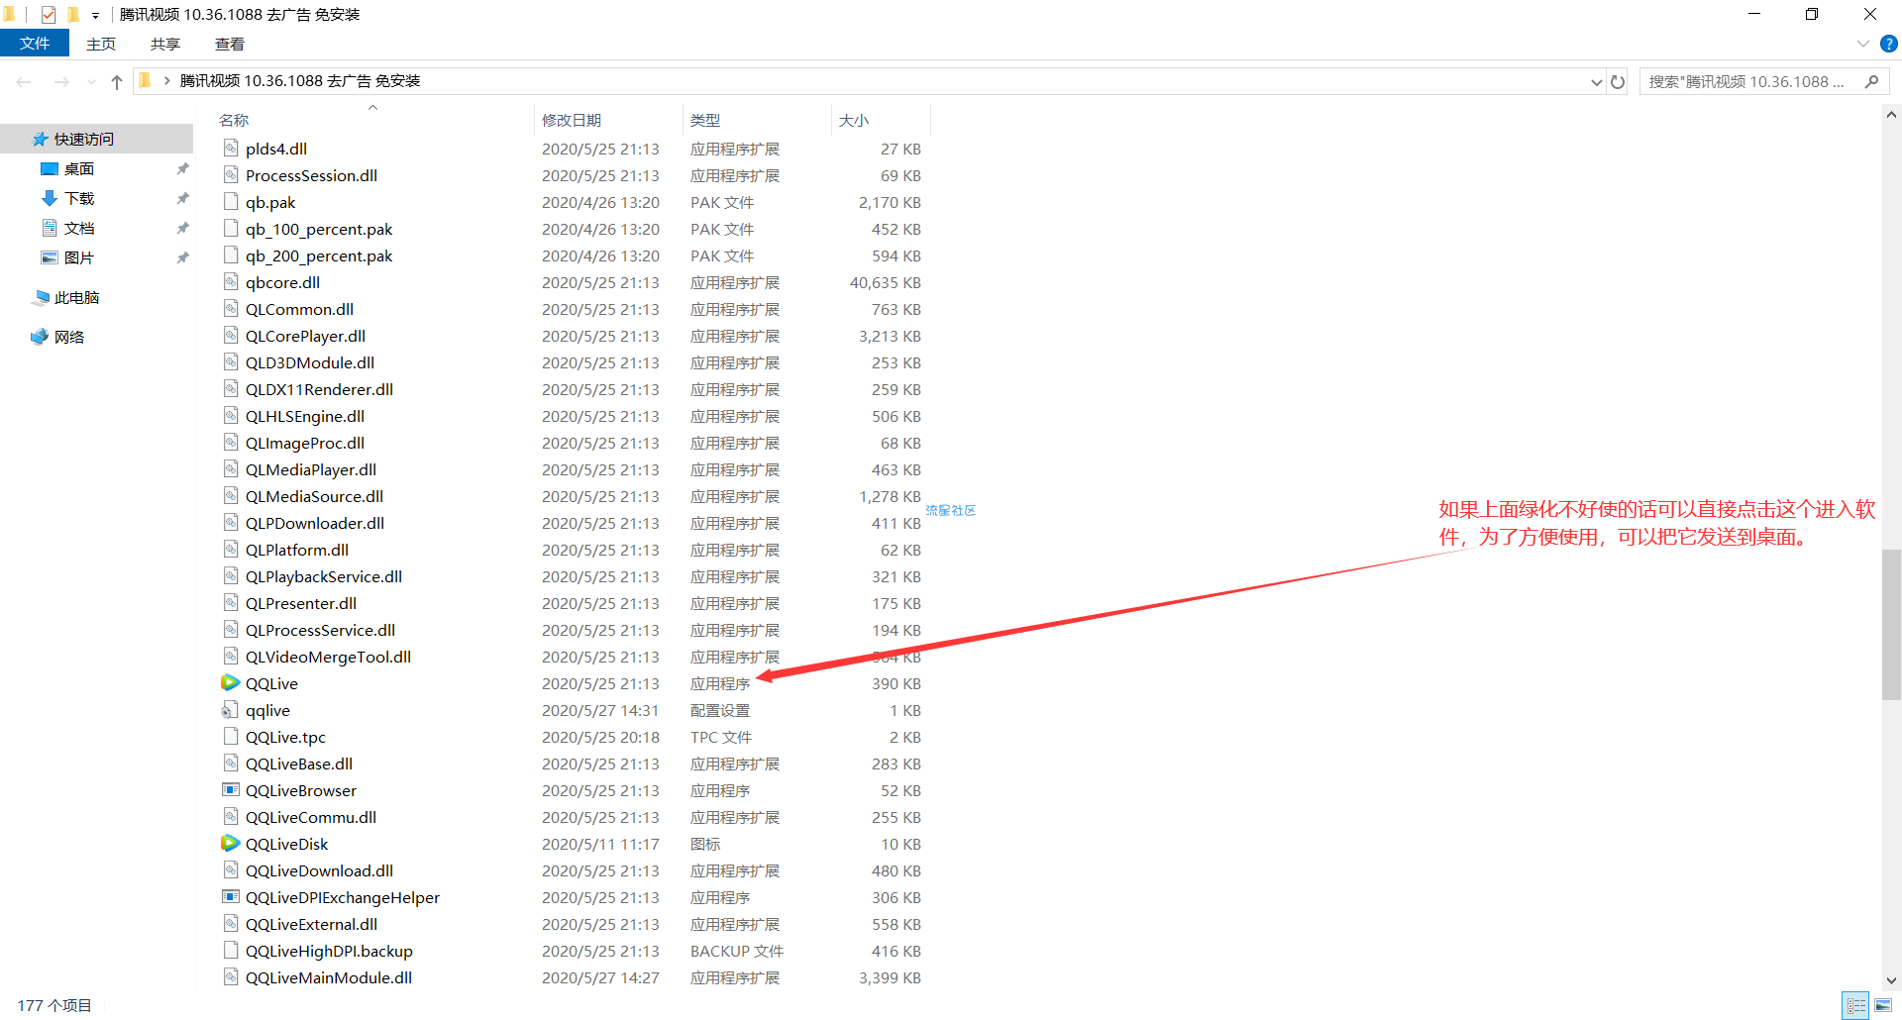
Task: Select the QLMediaPlayer.dll file
Action: (311, 470)
